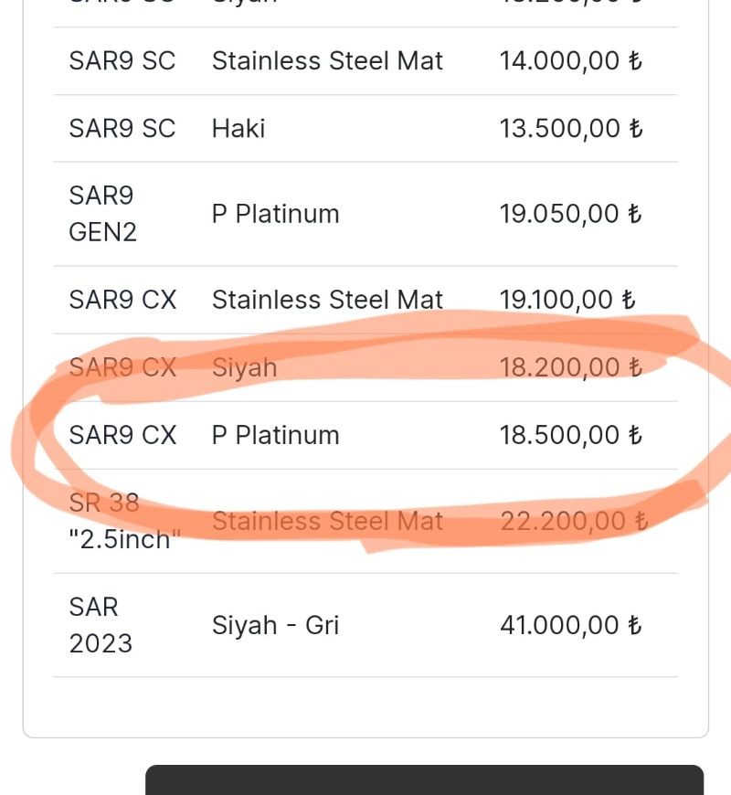The width and height of the screenshot is (731, 795).
Task: Select the SR 38 "2.5inch" model name
Action: [119, 521]
